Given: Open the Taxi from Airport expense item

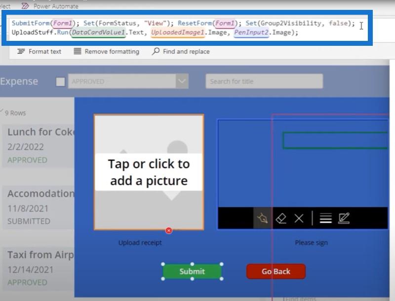Looking at the screenshot, I should click(x=39, y=268).
